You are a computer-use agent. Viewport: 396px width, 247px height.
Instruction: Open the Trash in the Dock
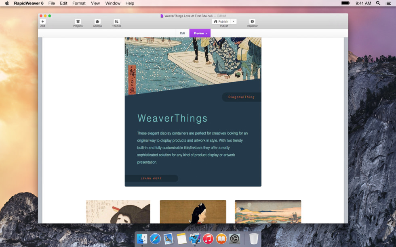click(254, 239)
